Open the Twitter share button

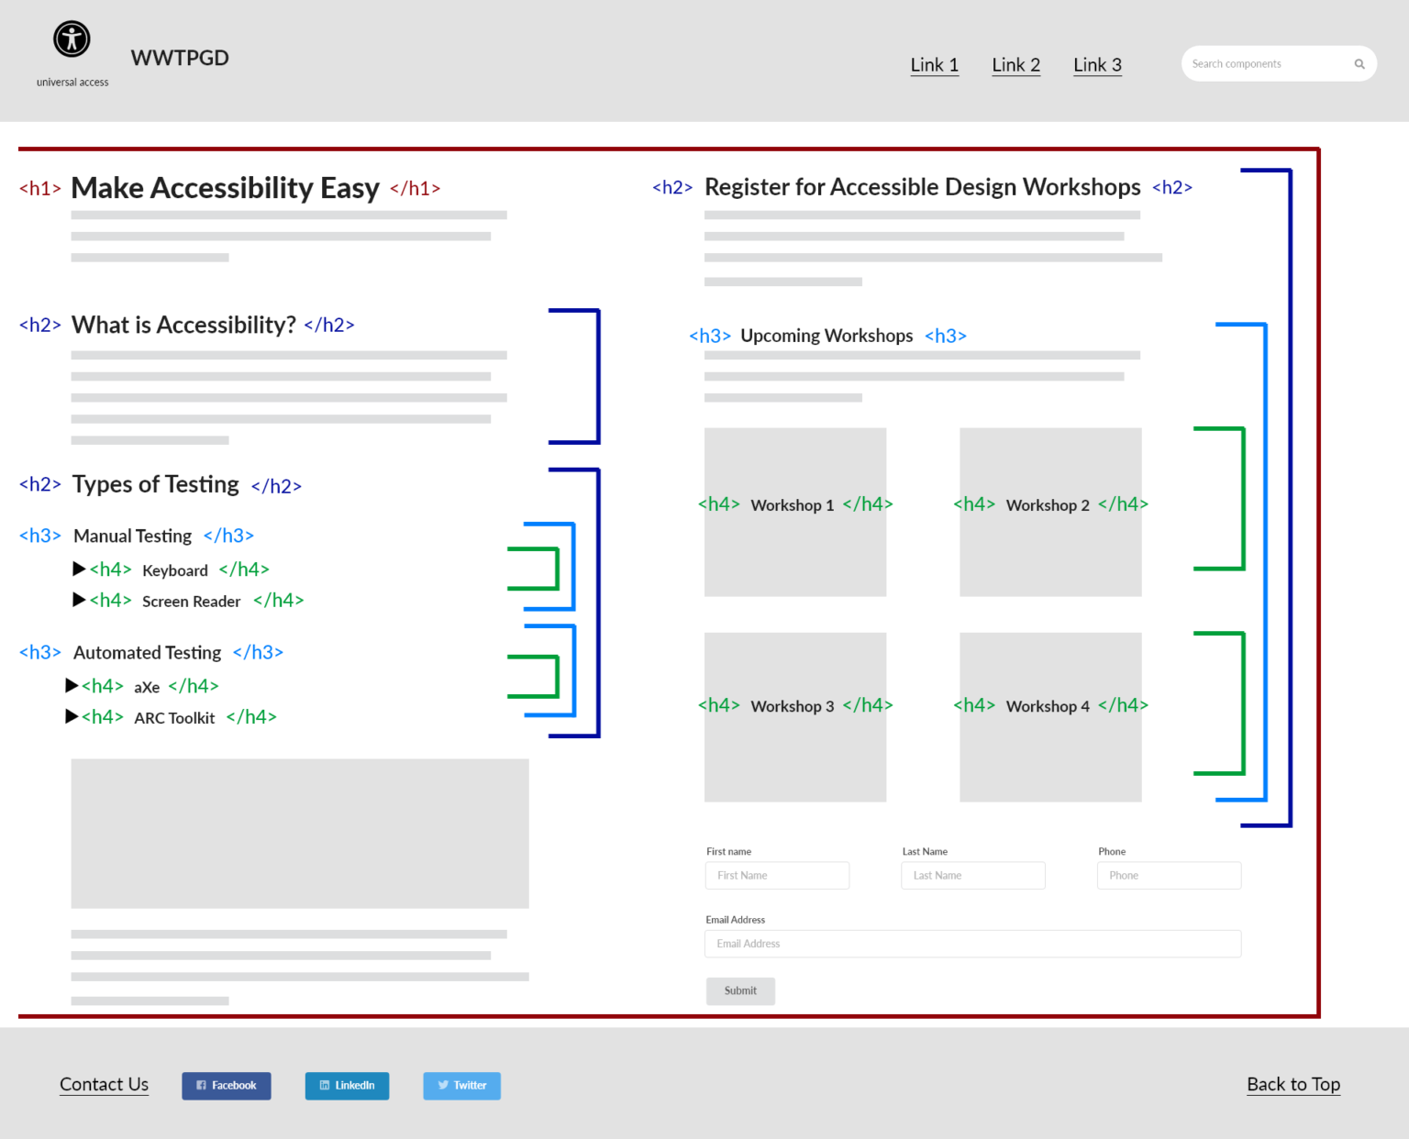[x=461, y=1086]
